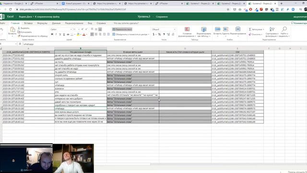
Task: Apply the red font color button
Action: [x=84, y=34]
